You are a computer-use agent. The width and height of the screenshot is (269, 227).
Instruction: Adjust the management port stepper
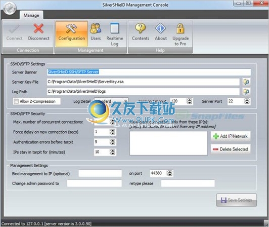pyautogui.click(x=170, y=173)
